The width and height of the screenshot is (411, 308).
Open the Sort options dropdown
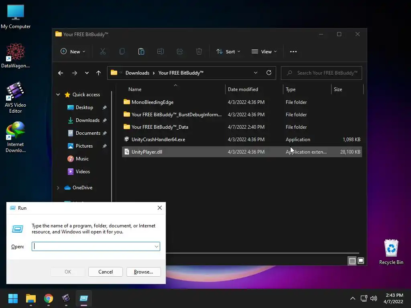point(228,52)
